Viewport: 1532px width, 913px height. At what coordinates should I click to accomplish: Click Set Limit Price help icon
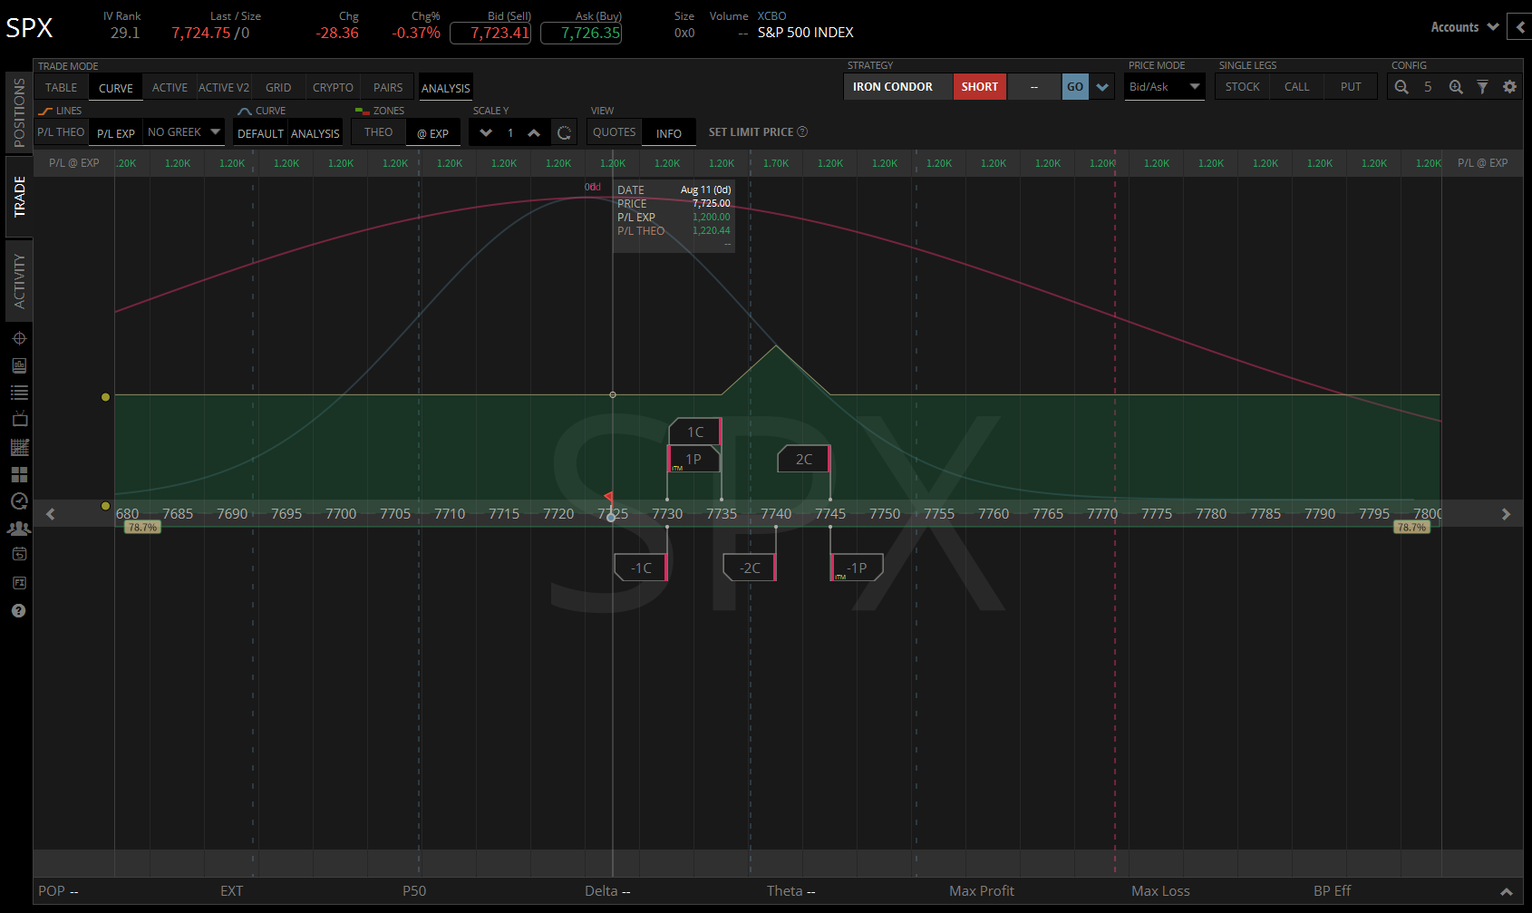coord(802,131)
